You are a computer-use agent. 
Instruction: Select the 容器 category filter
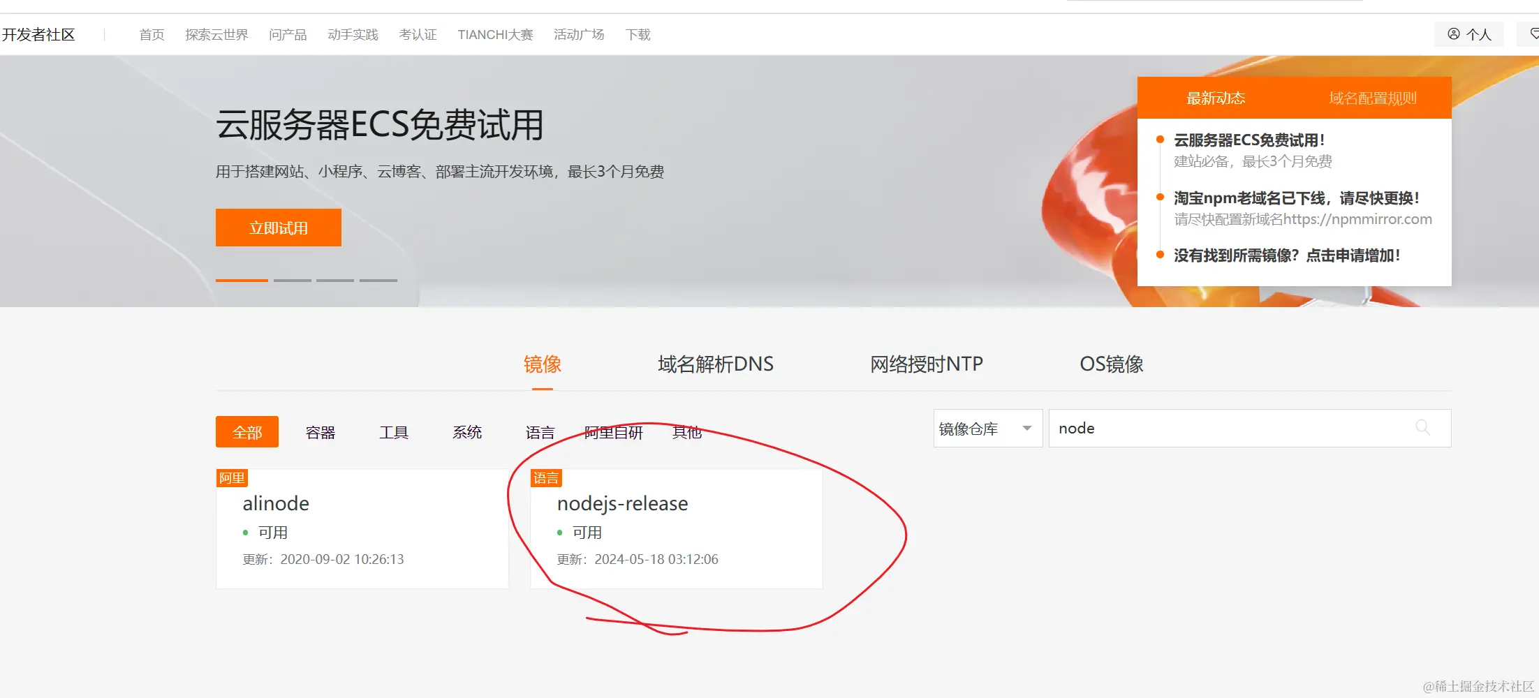[x=321, y=432]
